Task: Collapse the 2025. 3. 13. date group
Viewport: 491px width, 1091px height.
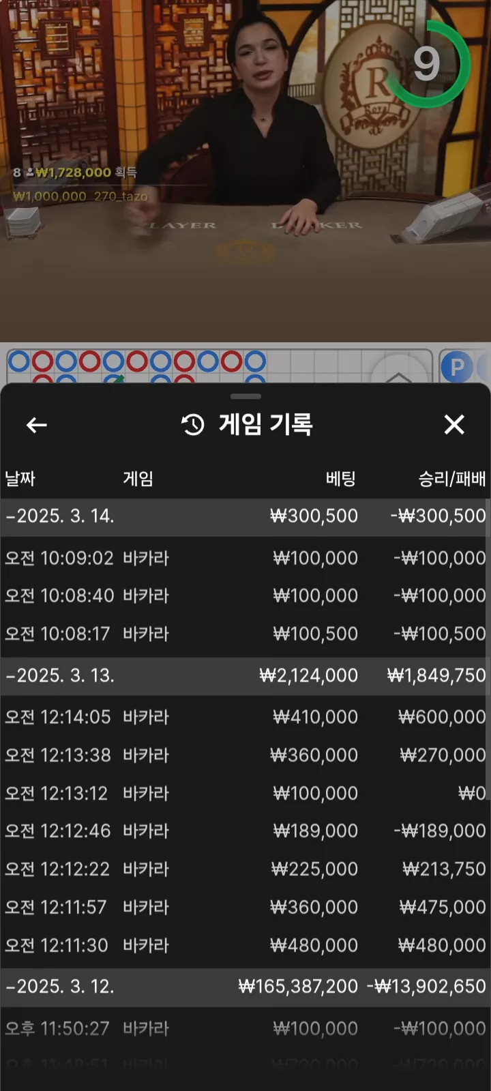Action: (245, 676)
